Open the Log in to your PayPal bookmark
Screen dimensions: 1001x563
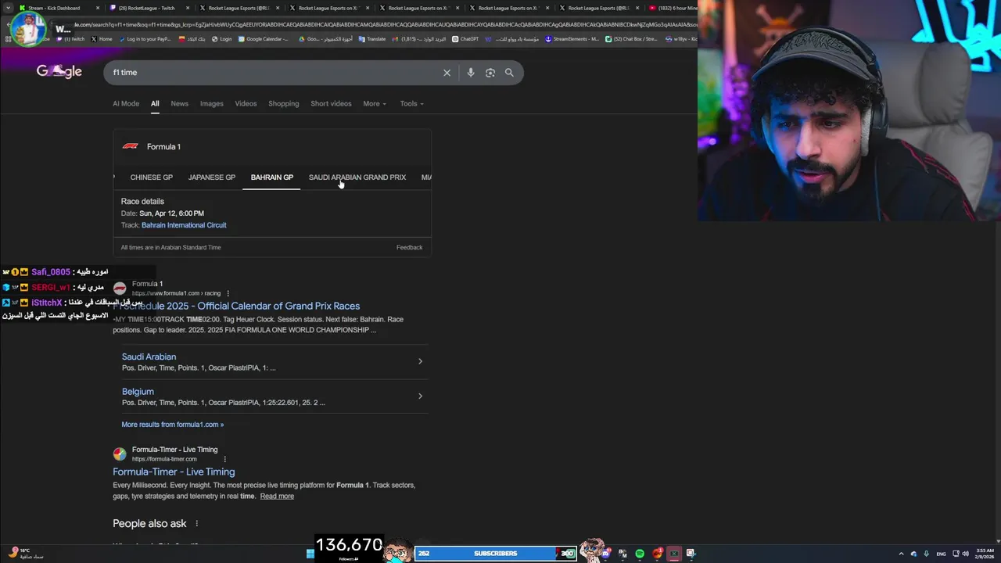(144, 39)
